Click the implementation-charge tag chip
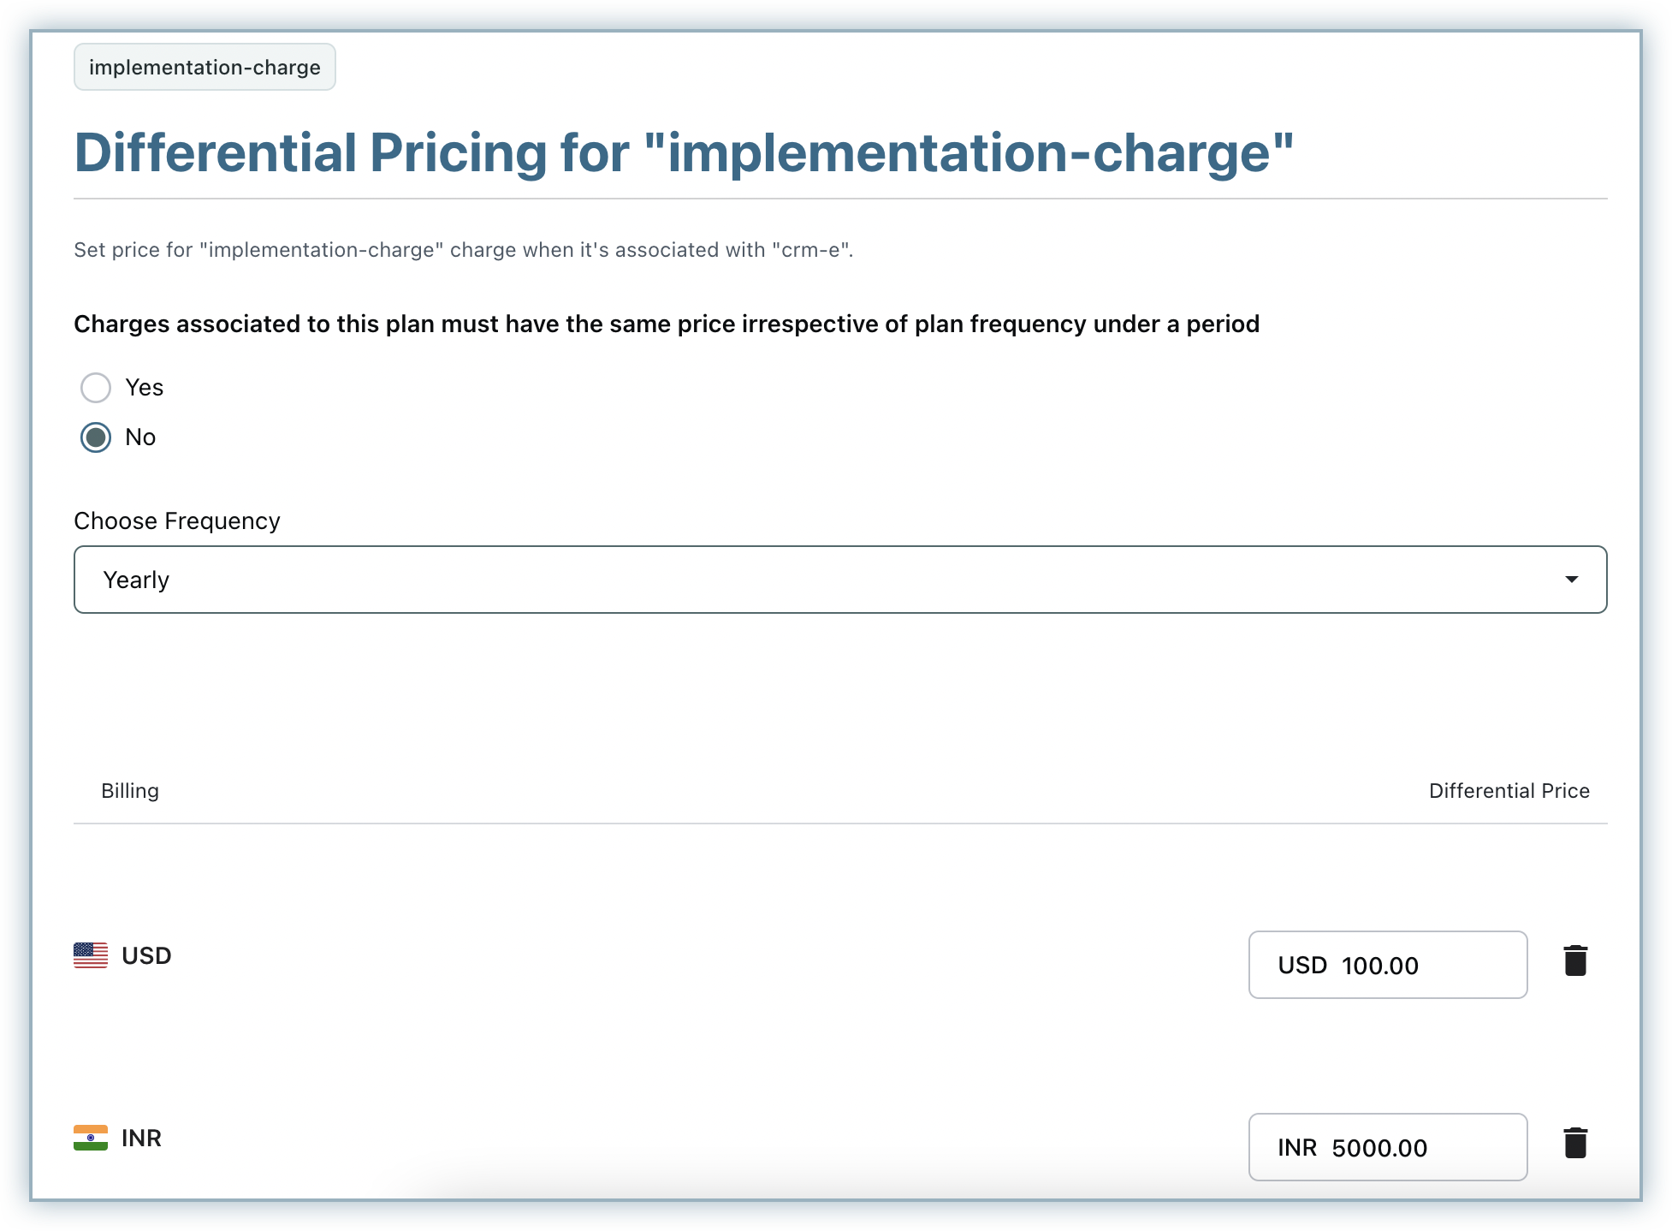Image resolution: width=1672 pixels, height=1231 pixels. coord(205,68)
